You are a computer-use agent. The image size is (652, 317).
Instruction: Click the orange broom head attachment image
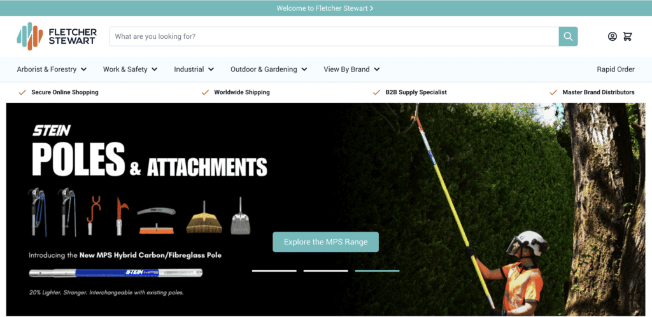click(x=157, y=227)
